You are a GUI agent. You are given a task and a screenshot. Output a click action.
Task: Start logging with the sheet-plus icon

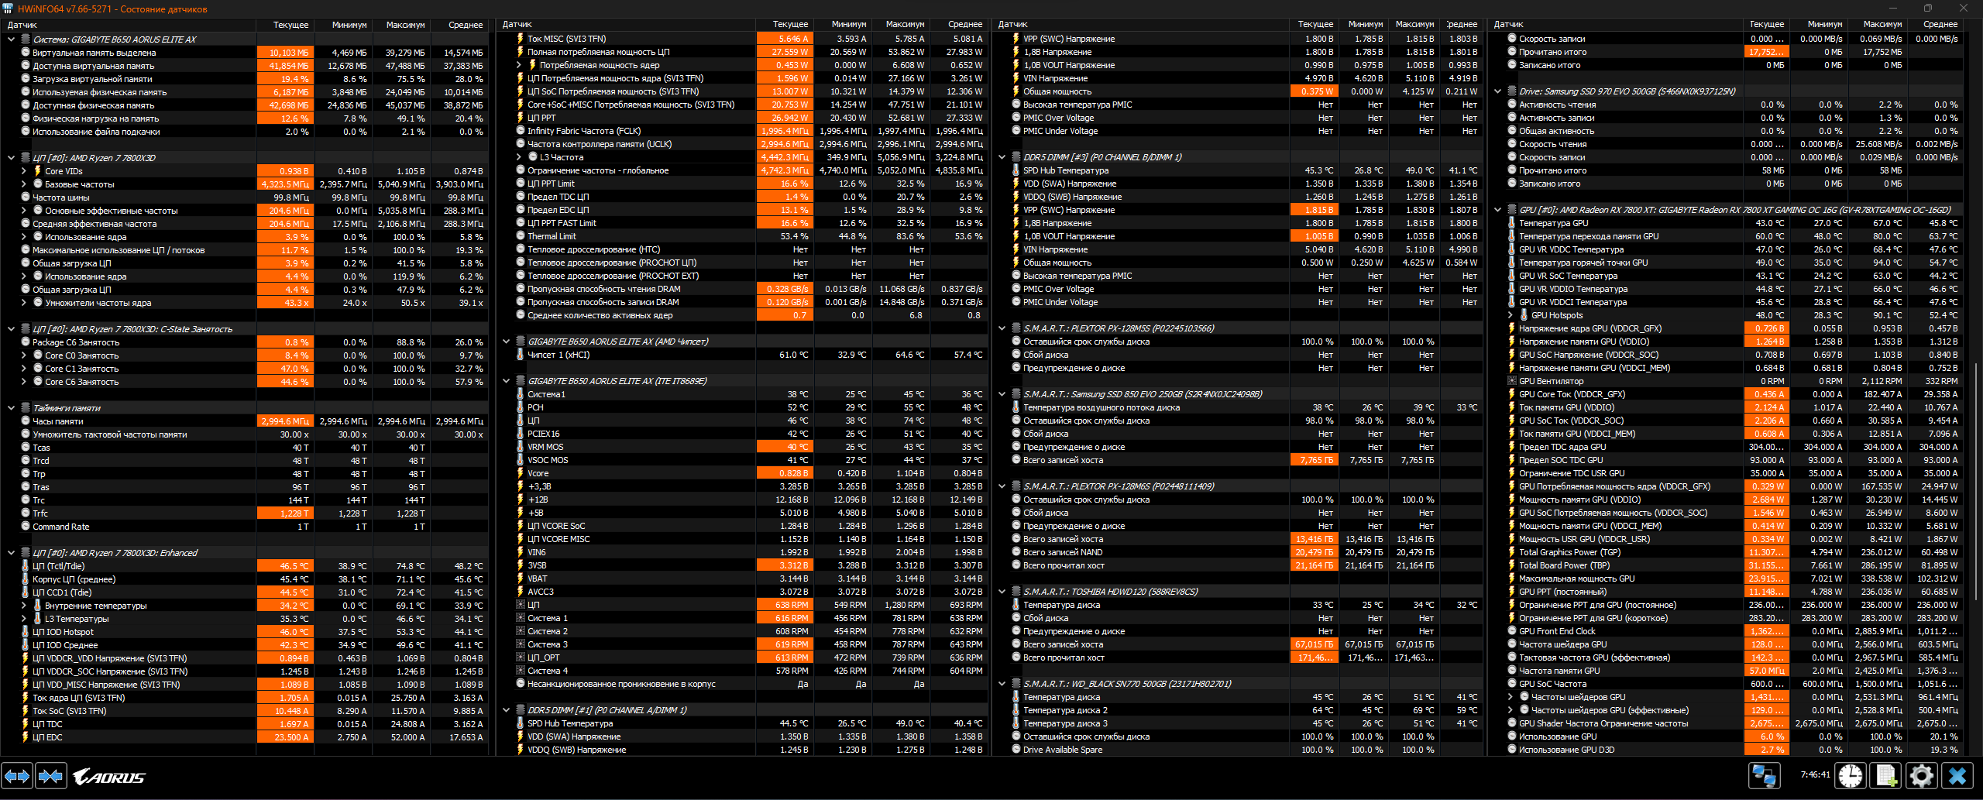[x=1886, y=776]
